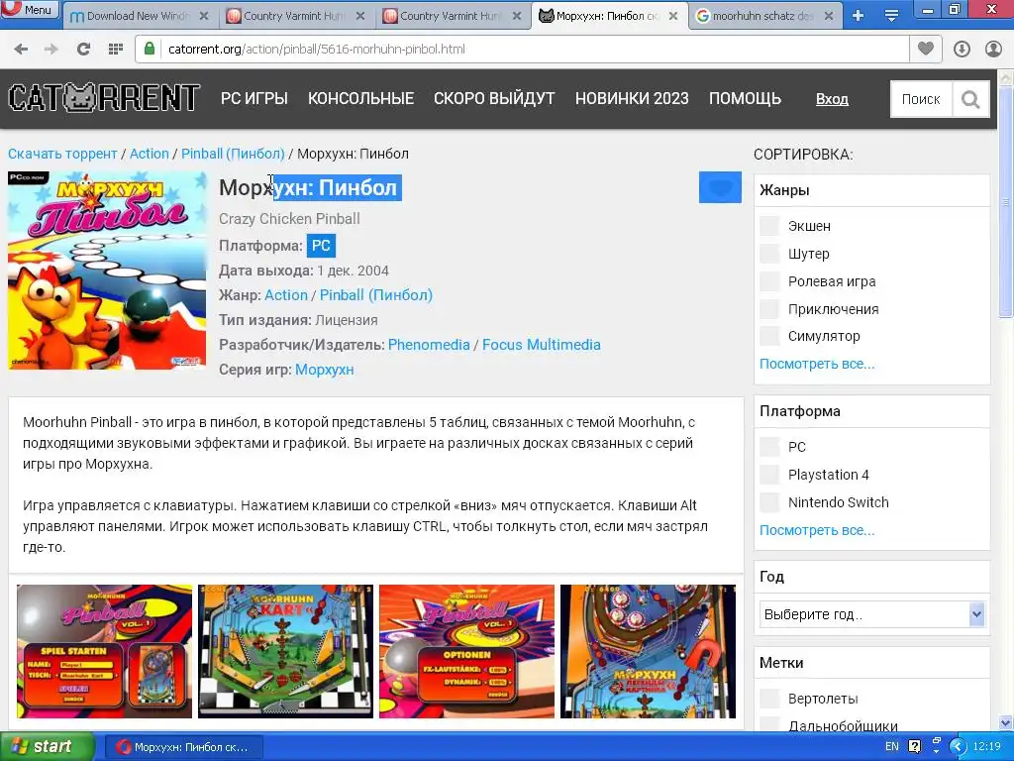
Task: Click the green padlock security icon
Action: (x=150, y=49)
